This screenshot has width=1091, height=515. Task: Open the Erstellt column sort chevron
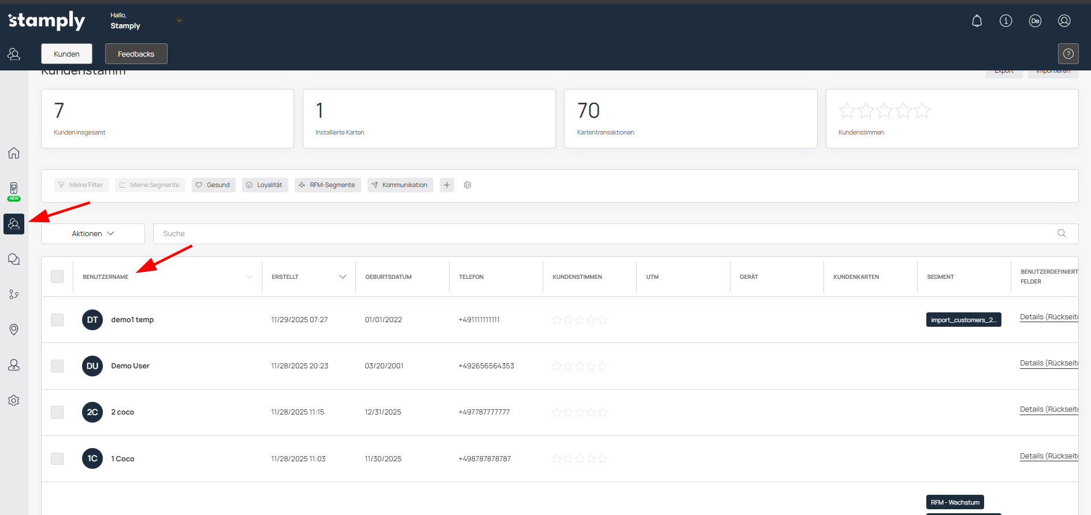342,277
